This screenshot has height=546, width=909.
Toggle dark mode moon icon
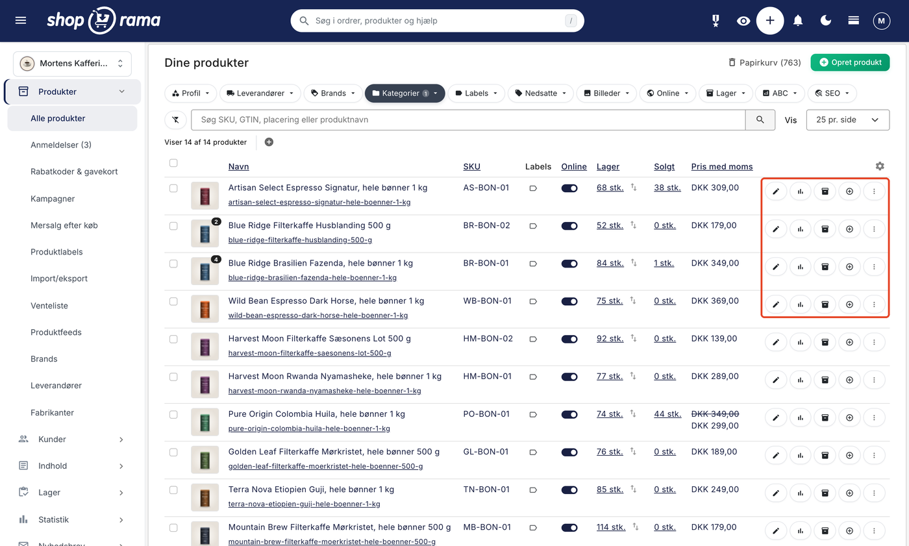tap(826, 21)
